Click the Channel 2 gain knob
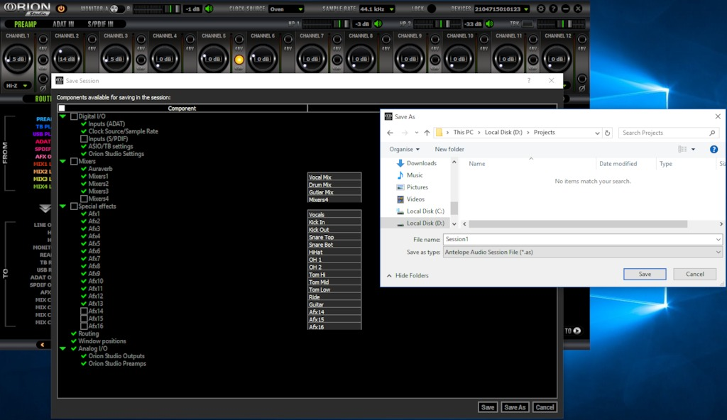This screenshot has width=727, height=420. click(67, 59)
